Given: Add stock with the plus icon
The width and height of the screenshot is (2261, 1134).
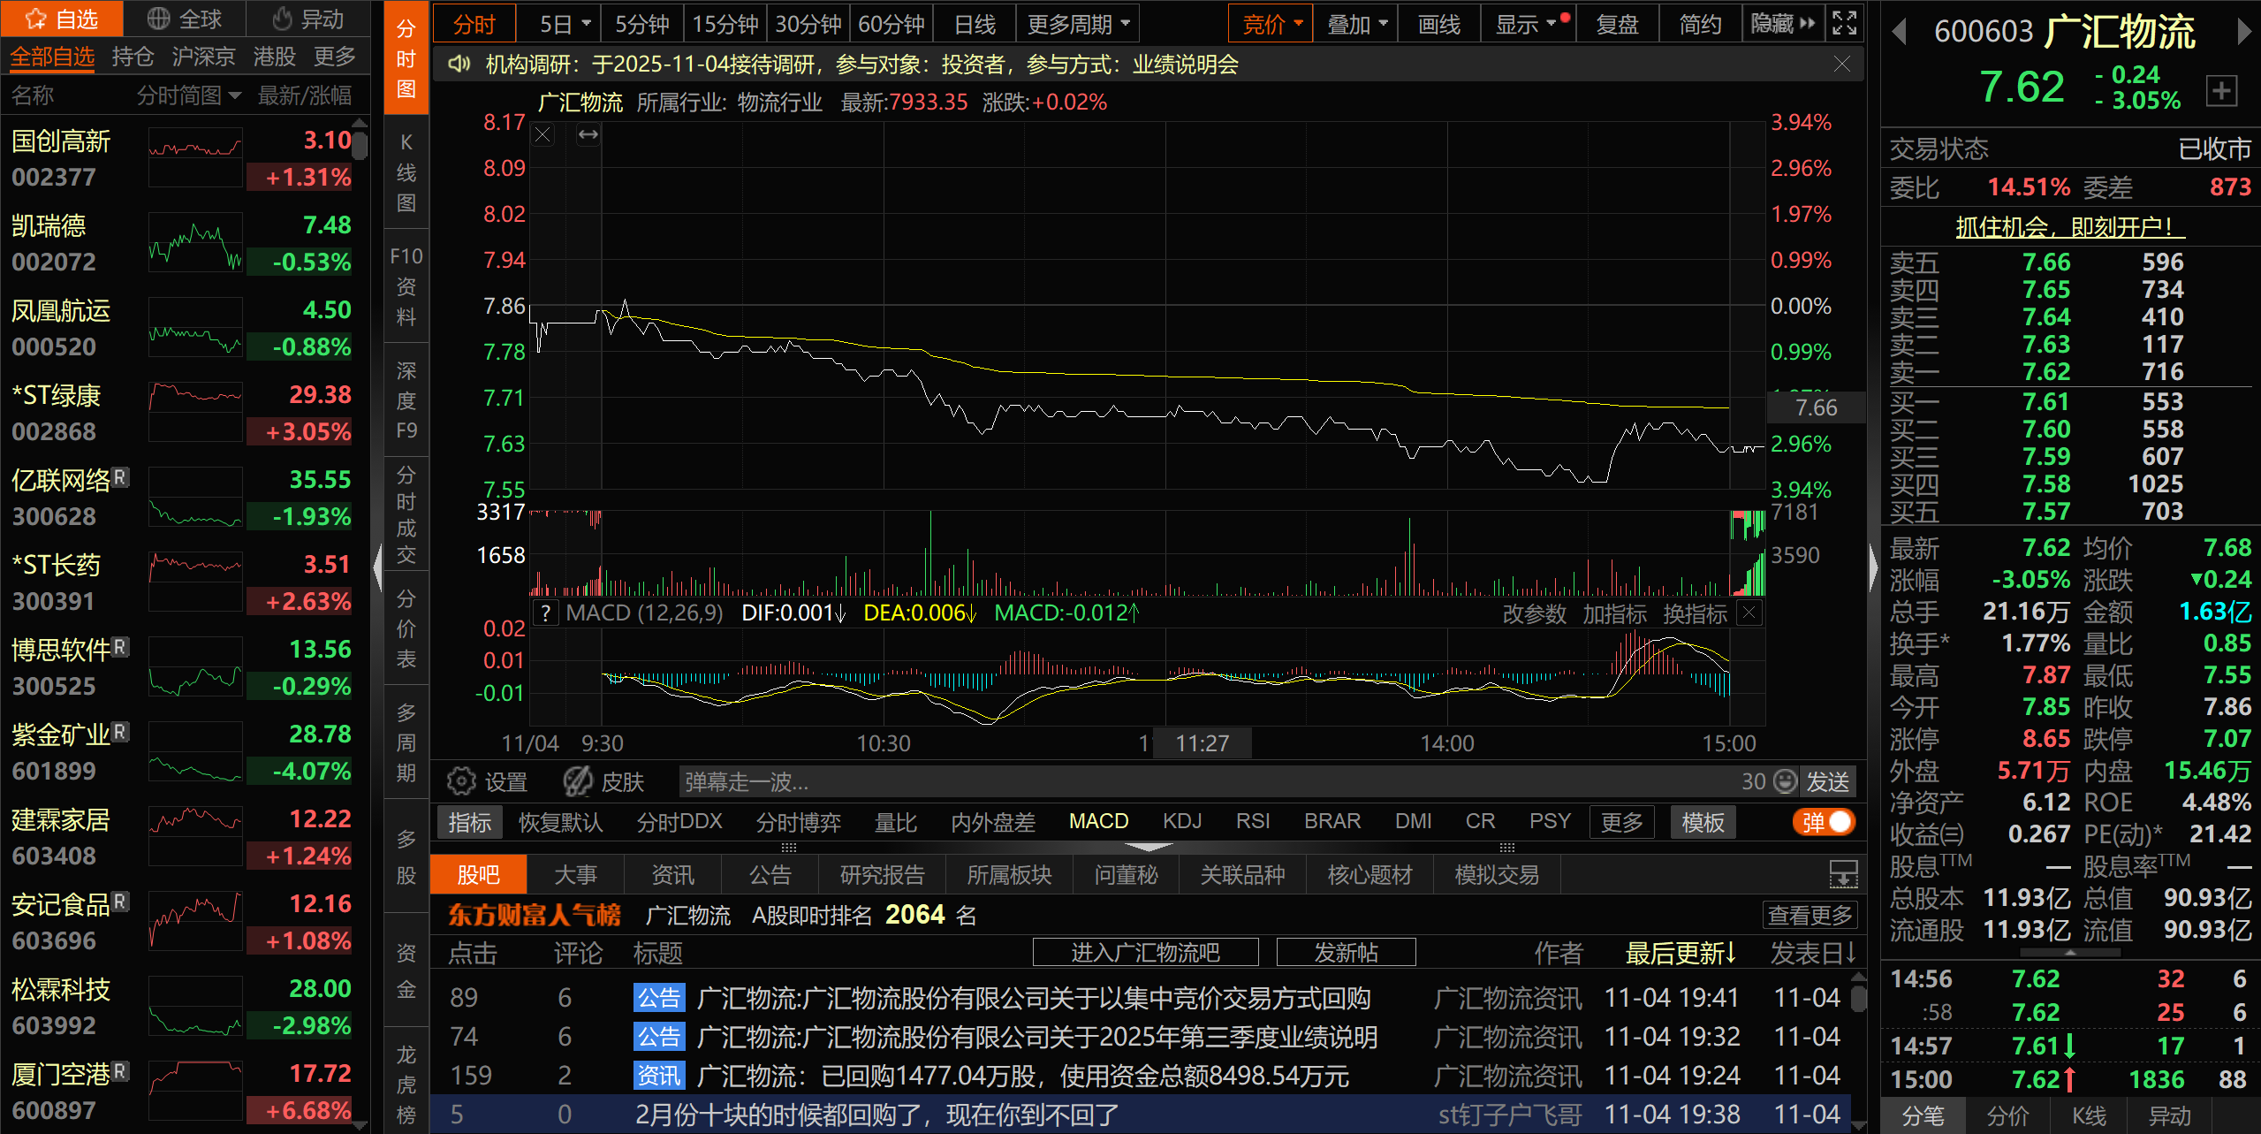Looking at the screenshot, I should [x=2221, y=90].
